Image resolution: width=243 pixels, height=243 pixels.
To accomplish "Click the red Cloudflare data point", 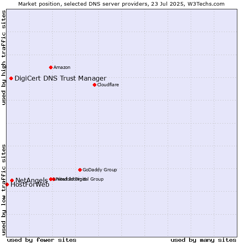I will [x=94, y=85].
